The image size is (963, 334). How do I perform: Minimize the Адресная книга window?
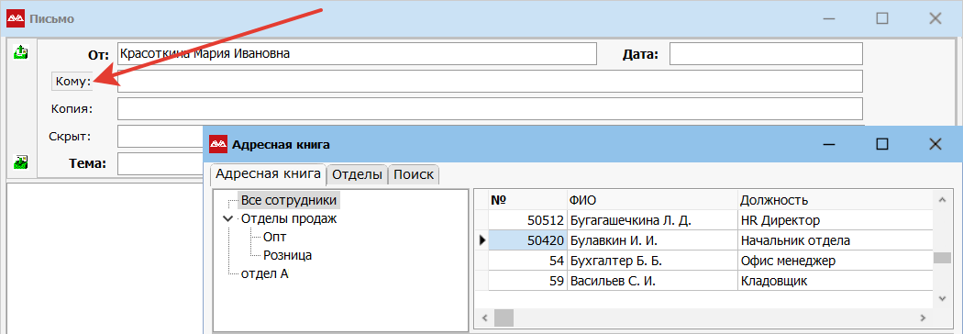(829, 144)
